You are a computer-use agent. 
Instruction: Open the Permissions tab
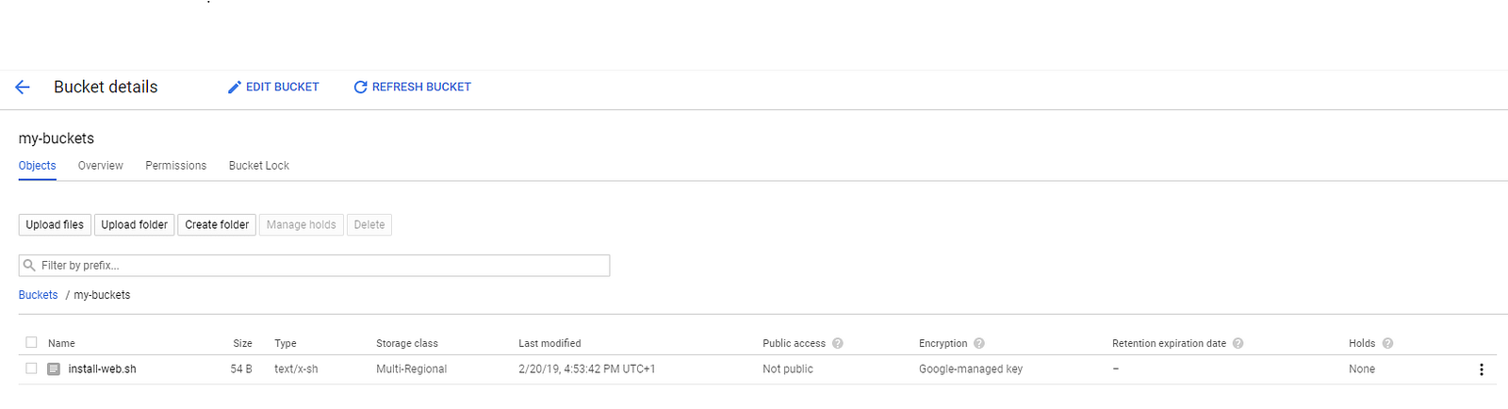pyautogui.click(x=175, y=166)
